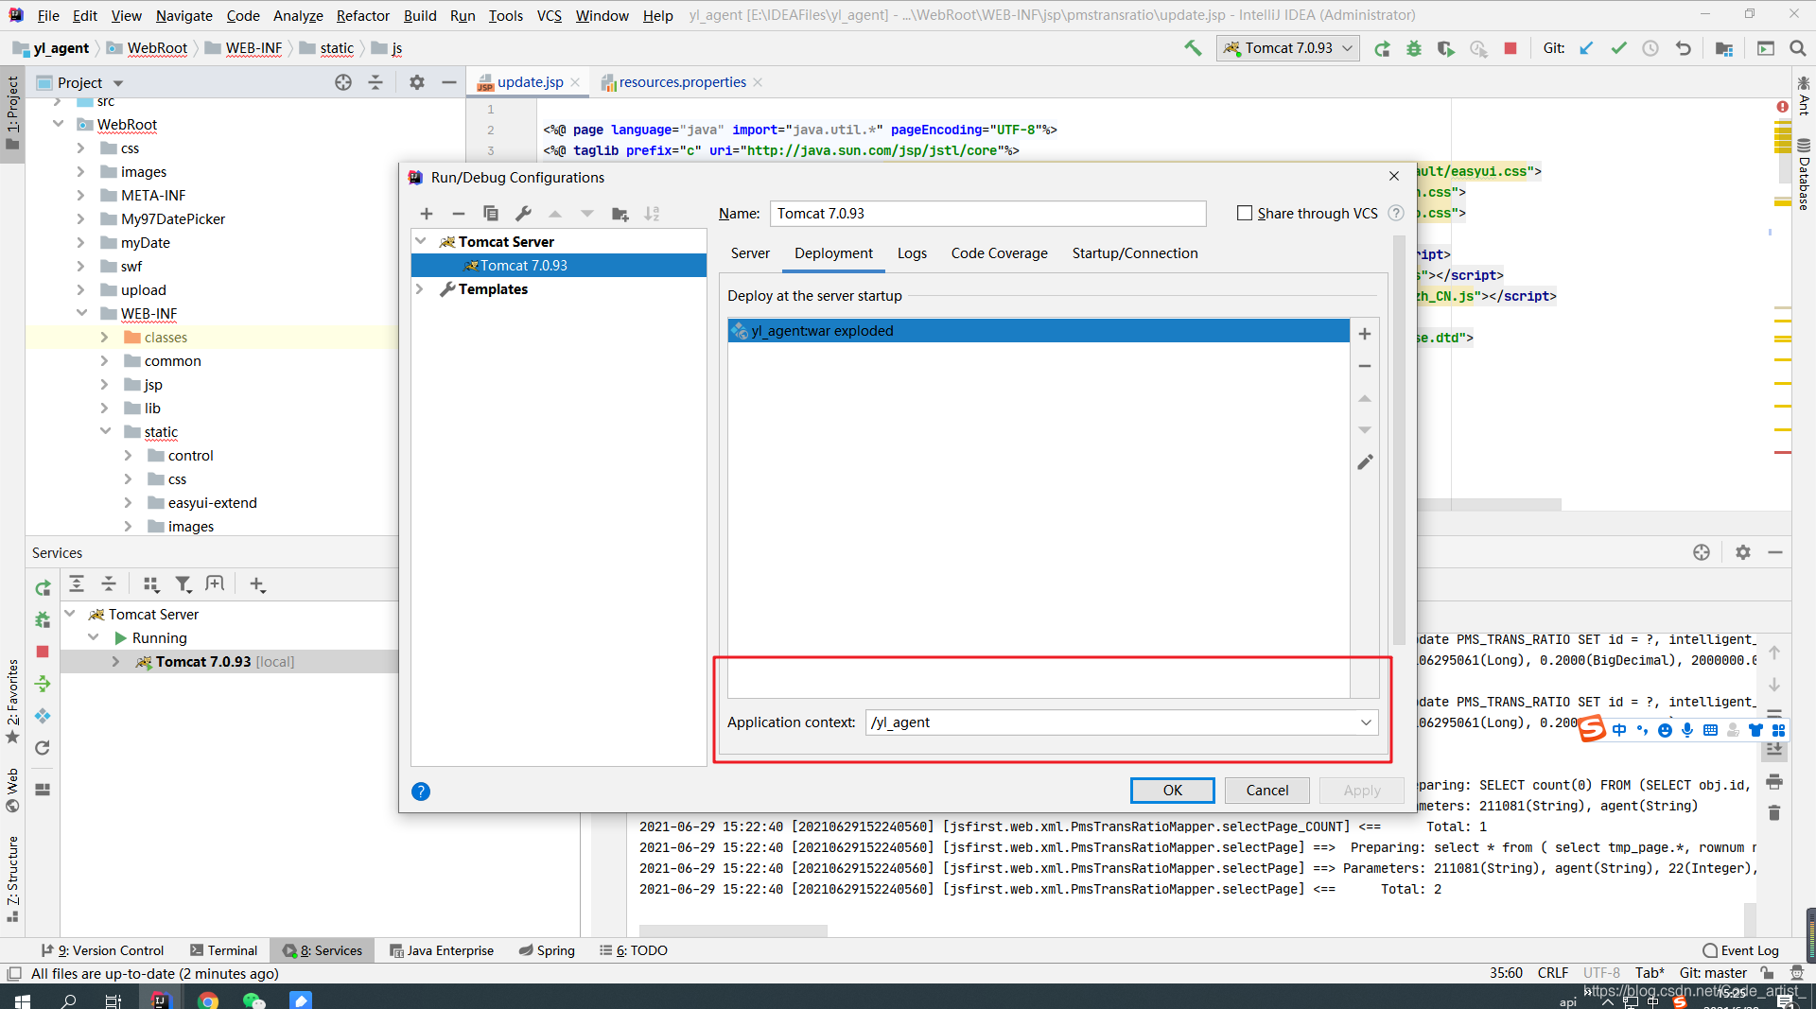This screenshot has width=1816, height=1009.
Task: Edit templates wrench icon in dialog toolbar
Action: click(x=523, y=214)
